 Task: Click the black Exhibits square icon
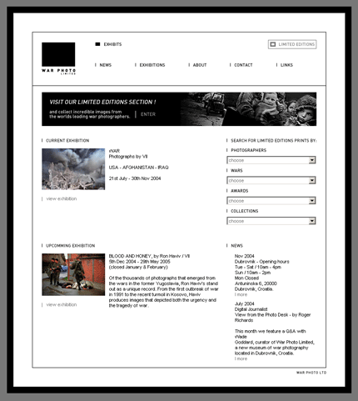click(97, 44)
